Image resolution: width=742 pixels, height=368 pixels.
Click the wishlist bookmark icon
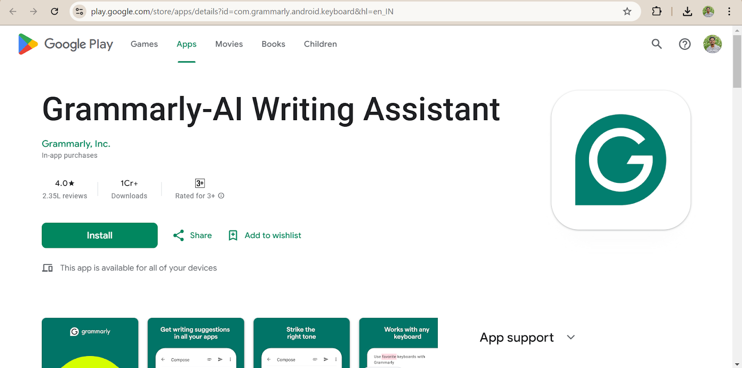(x=233, y=235)
